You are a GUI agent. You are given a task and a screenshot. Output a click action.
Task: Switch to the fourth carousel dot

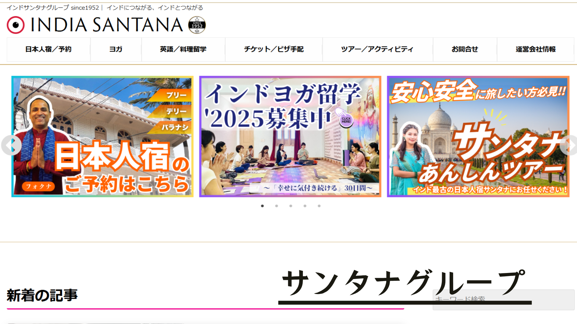[x=305, y=206]
